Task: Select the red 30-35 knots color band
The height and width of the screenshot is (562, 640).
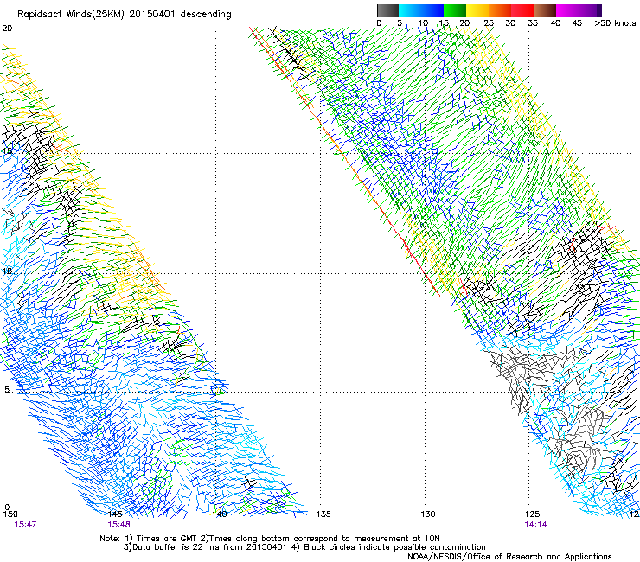Action: (x=522, y=10)
